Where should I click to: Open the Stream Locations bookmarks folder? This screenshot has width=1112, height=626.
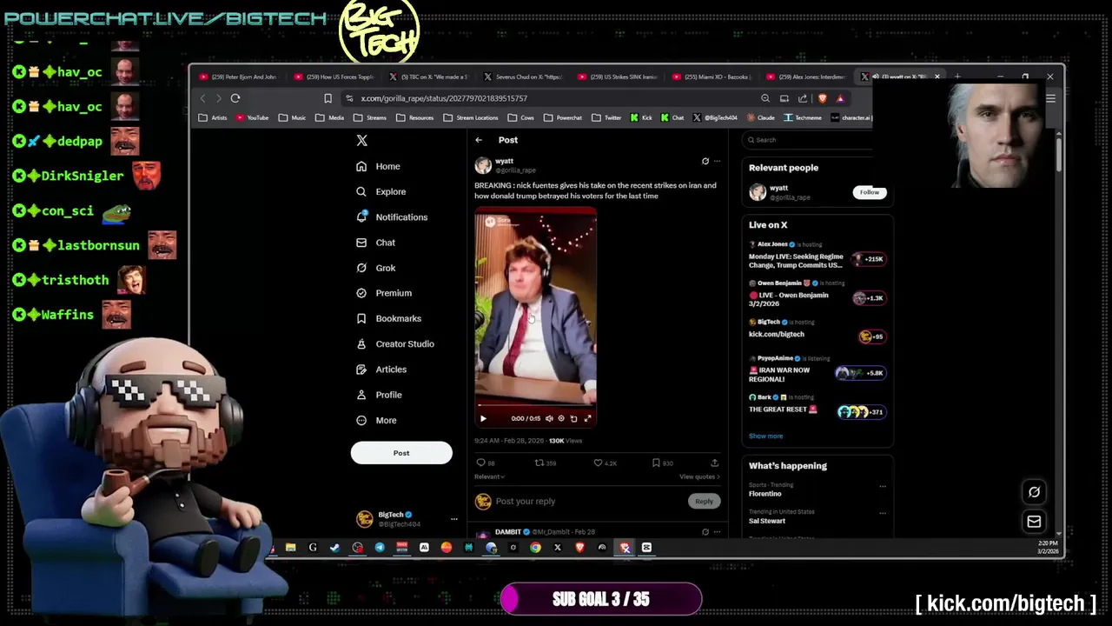pyautogui.click(x=471, y=117)
